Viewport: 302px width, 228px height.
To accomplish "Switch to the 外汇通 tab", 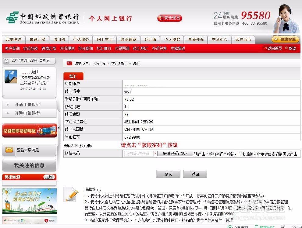I will [x=150, y=39].
